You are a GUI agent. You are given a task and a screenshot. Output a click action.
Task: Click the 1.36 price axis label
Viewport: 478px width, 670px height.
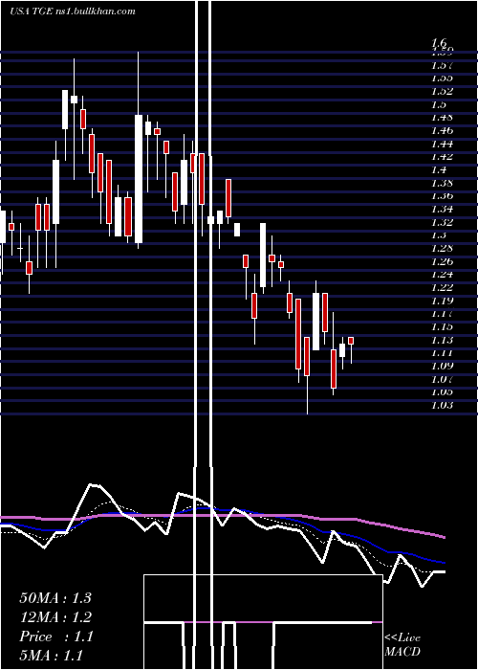tap(442, 196)
